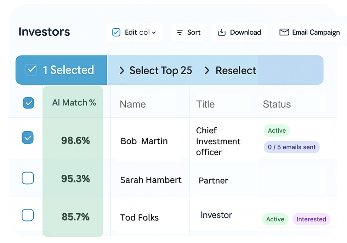Viewport: 347px width, 243px height.
Task: Check the select-all checkbox in the header row
Action: pyautogui.click(x=28, y=103)
